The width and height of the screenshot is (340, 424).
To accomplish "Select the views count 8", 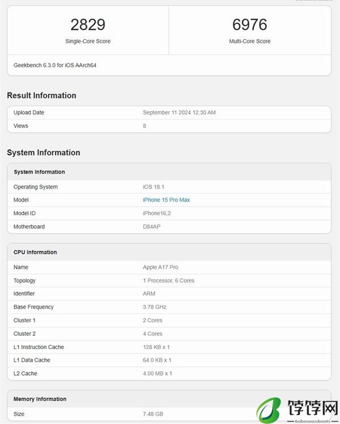I will coord(144,126).
